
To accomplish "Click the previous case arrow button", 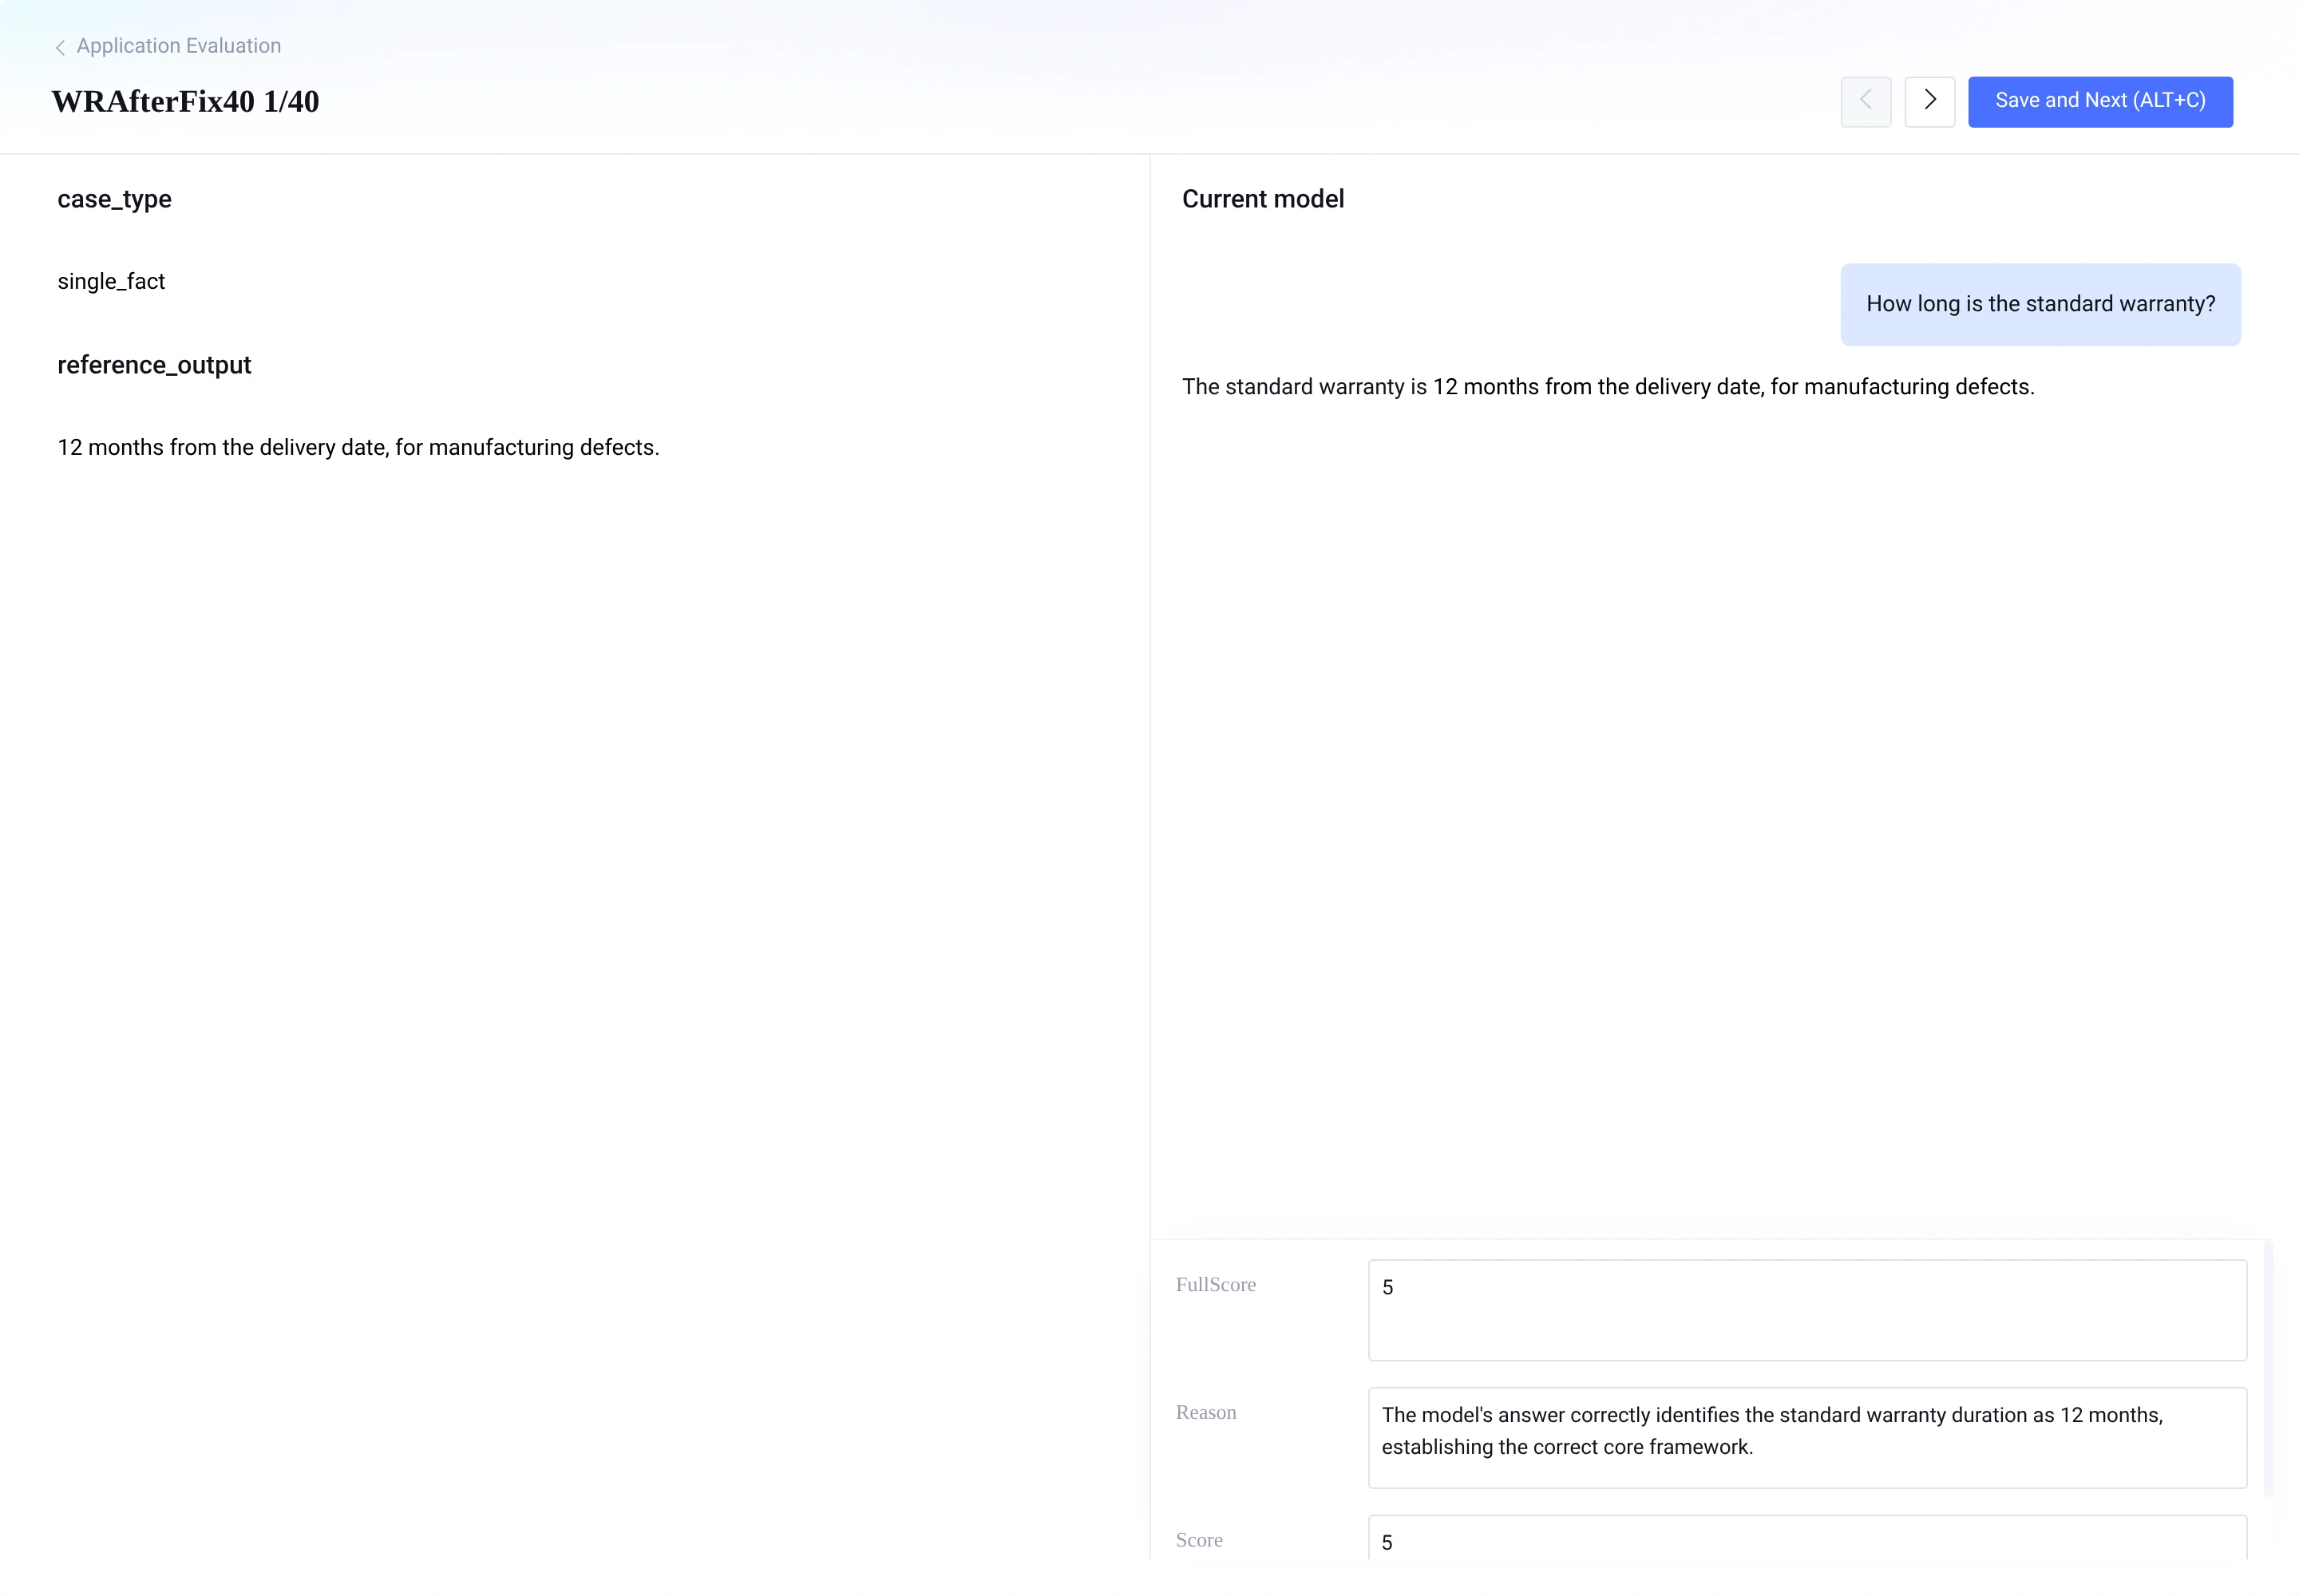I will (x=1865, y=101).
